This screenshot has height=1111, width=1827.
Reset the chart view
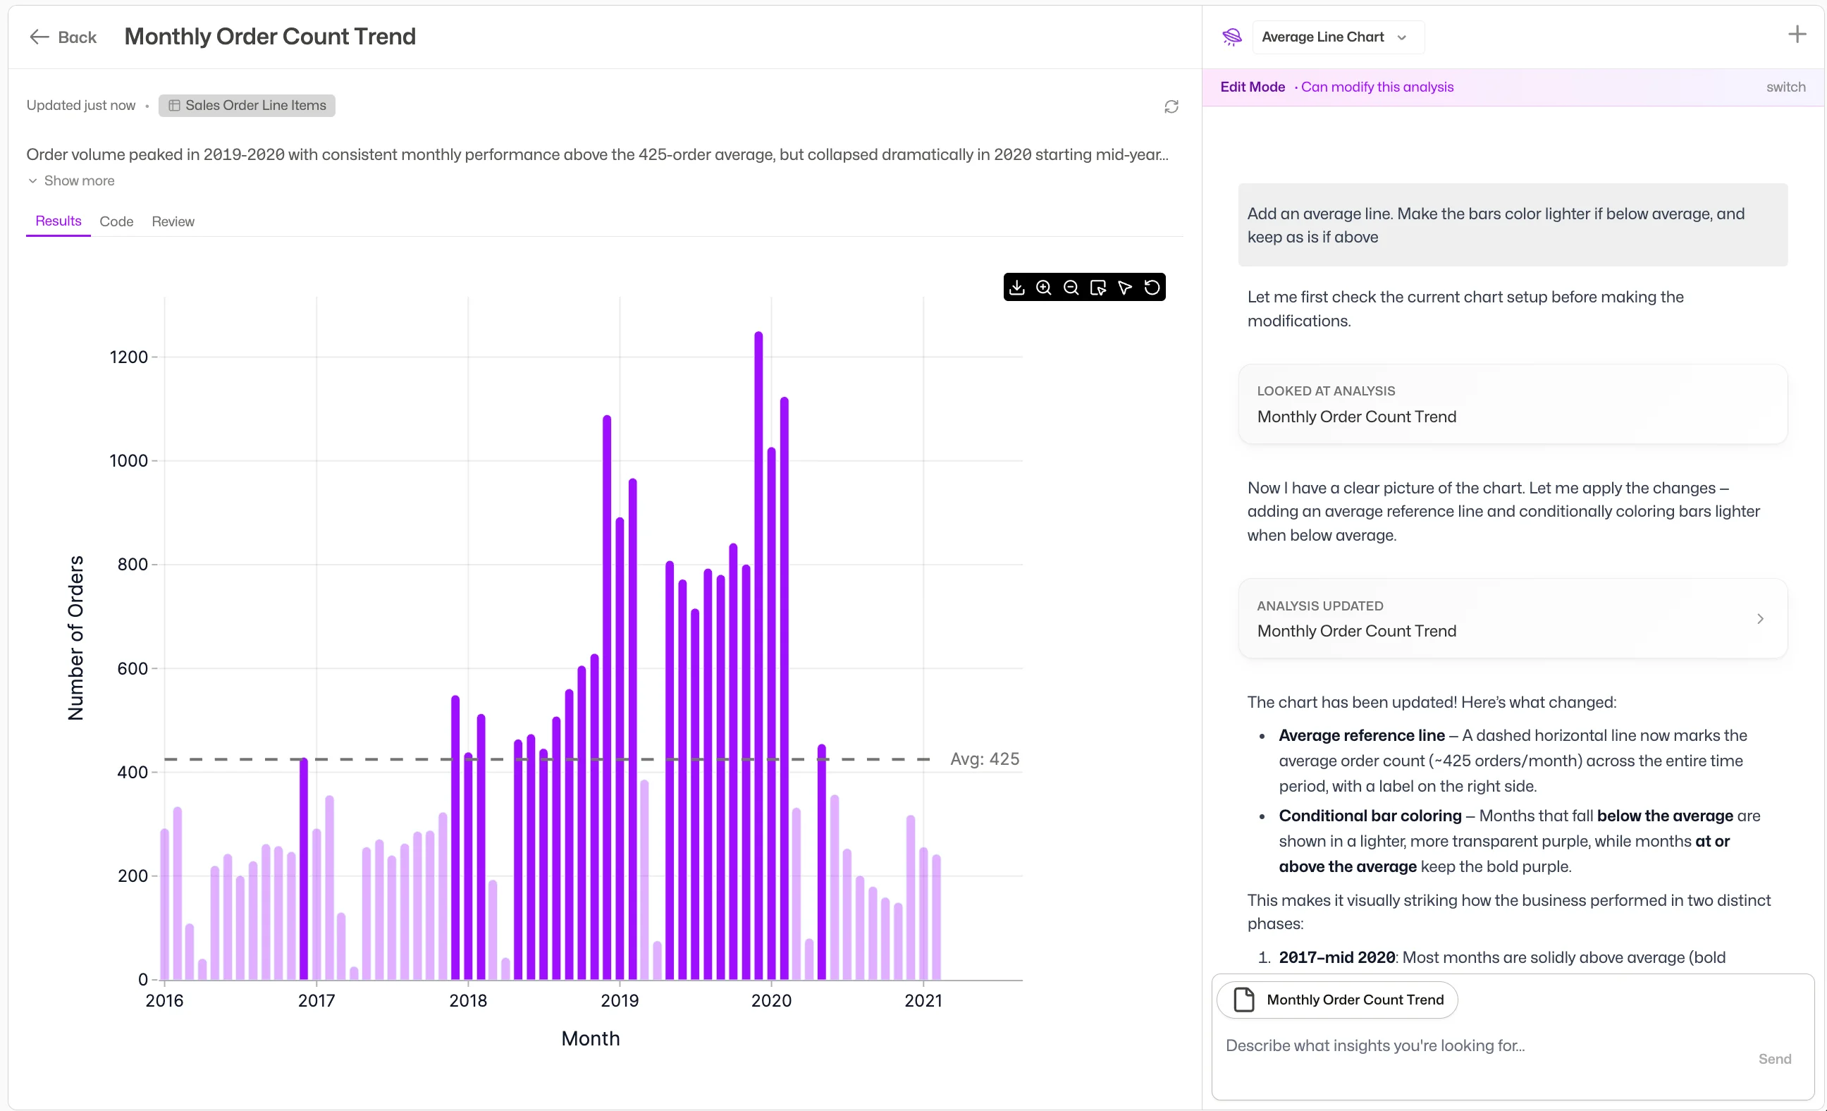pyautogui.click(x=1152, y=288)
